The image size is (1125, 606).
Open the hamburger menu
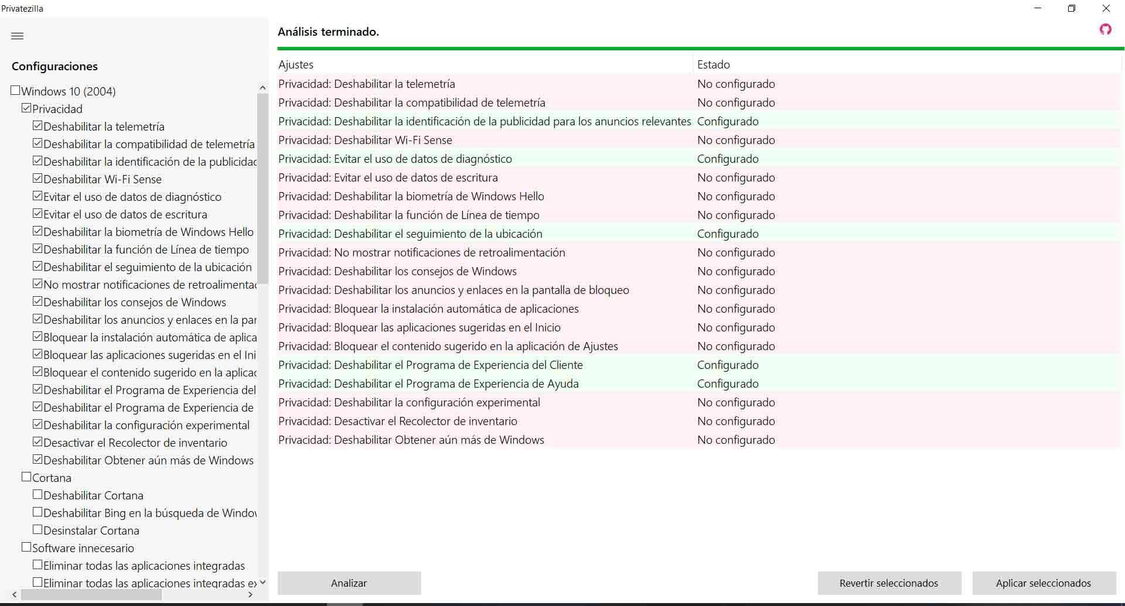click(x=18, y=36)
